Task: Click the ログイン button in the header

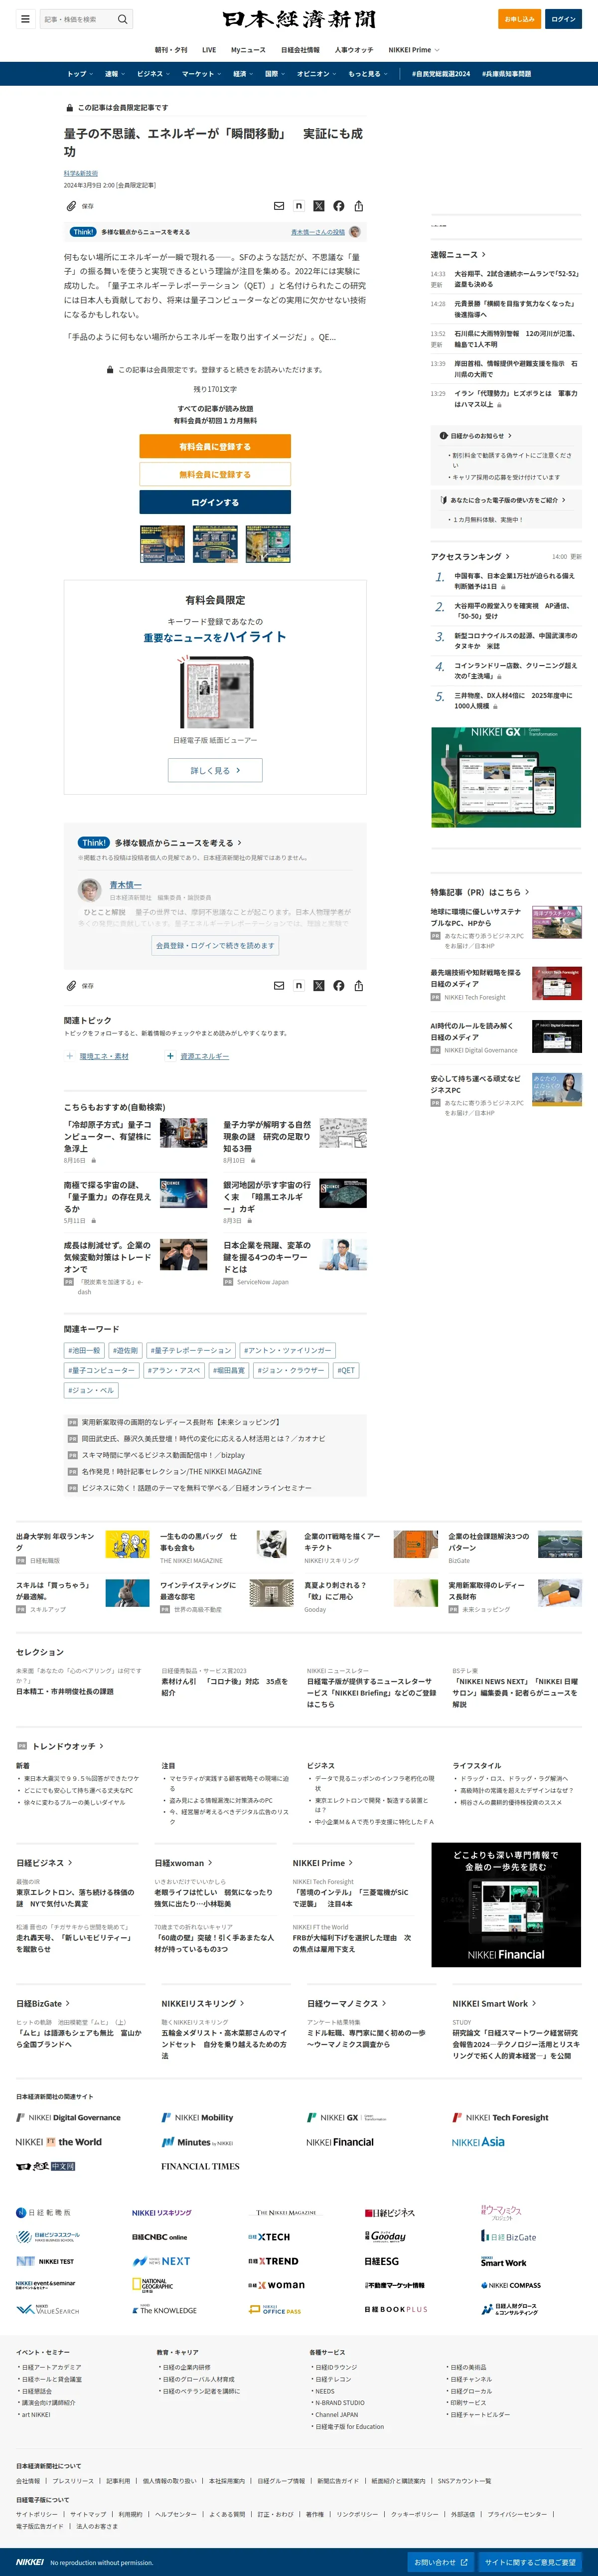Action: pyautogui.click(x=563, y=19)
